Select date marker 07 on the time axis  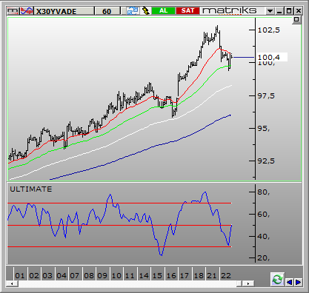[x=74, y=275]
